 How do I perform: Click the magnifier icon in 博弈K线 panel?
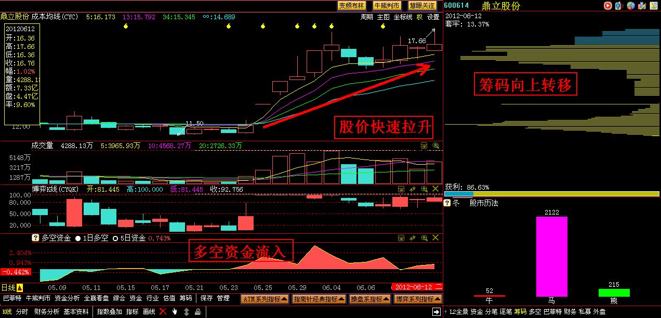tap(424, 189)
